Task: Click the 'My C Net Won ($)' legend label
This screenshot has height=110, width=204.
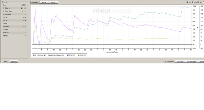Action: tap(40, 55)
